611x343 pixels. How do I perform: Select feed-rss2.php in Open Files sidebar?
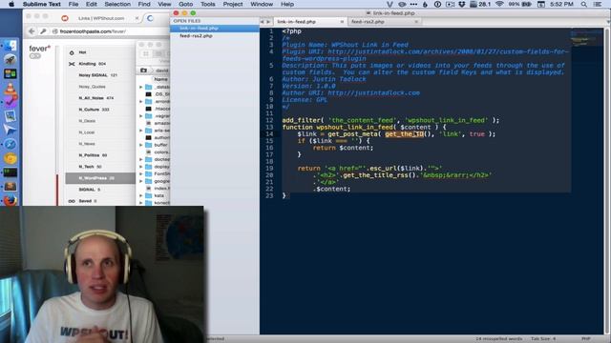point(215,36)
